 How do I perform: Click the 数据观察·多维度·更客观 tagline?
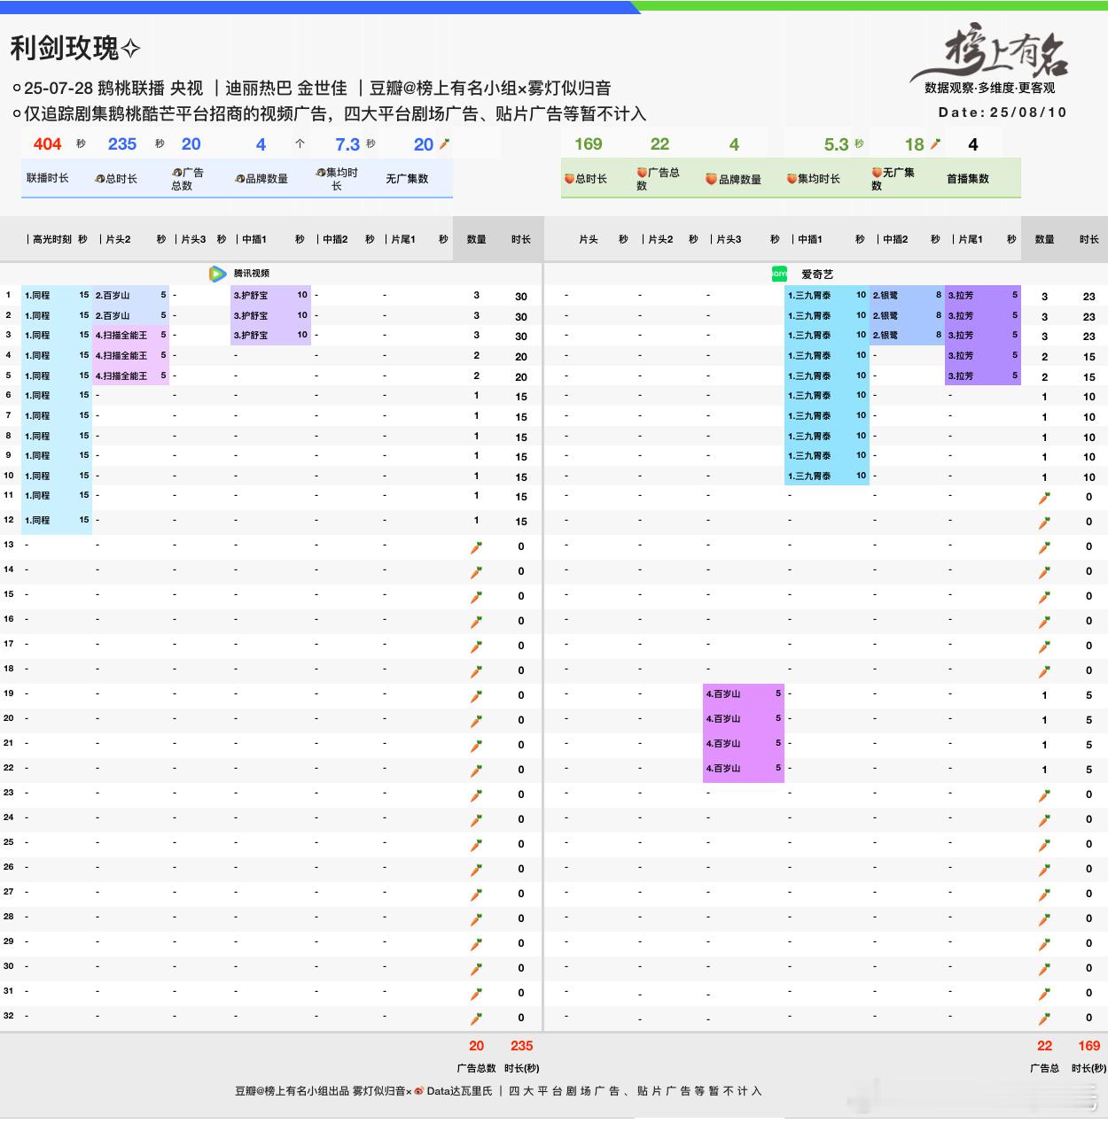pos(990,89)
